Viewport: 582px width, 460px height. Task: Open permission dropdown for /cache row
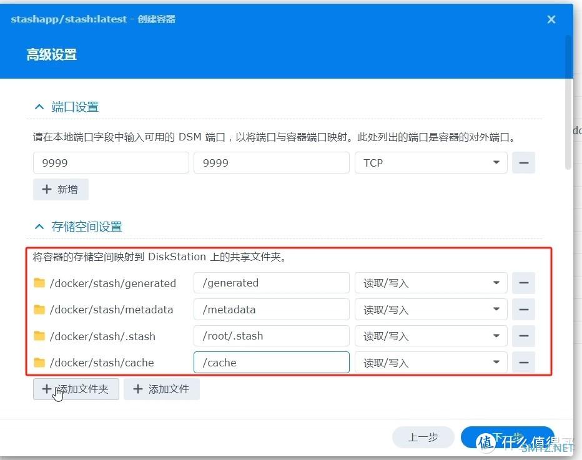click(431, 363)
